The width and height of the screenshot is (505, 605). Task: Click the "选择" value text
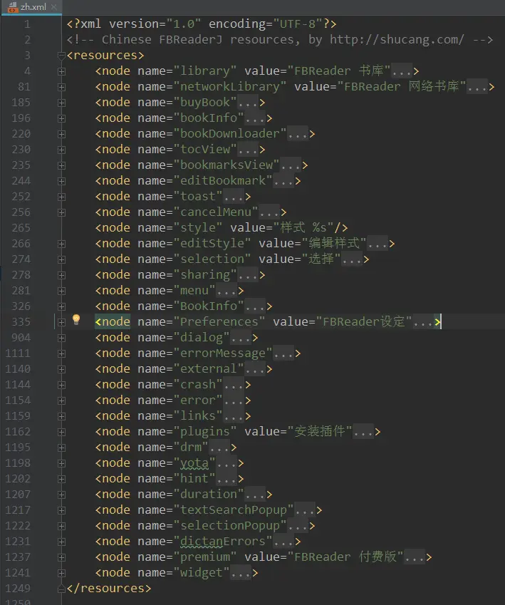click(321, 259)
